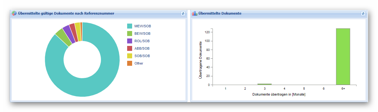Image resolution: width=378 pixels, height=112 pixels.
Task: Click the x-axis label 4
Action: coord(284,89)
